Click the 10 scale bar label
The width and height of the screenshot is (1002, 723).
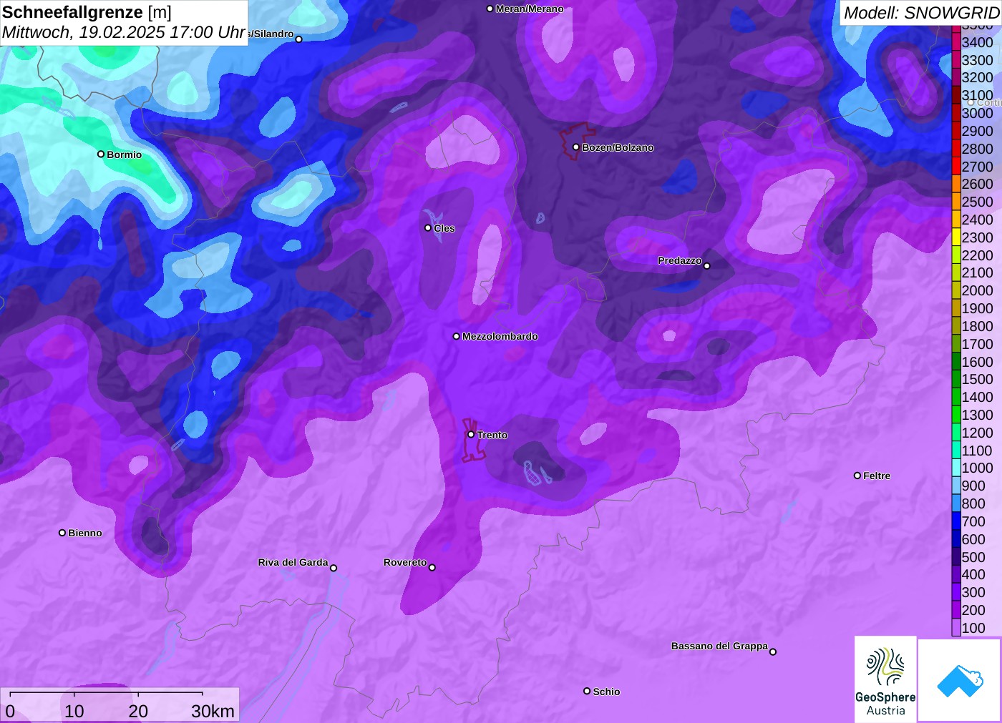coord(74,711)
